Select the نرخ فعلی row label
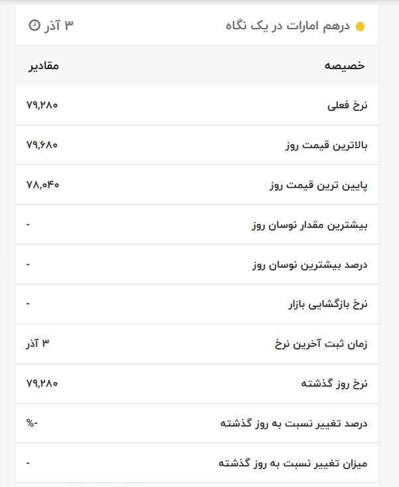This screenshot has height=487, width=399. (x=347, y=106)
